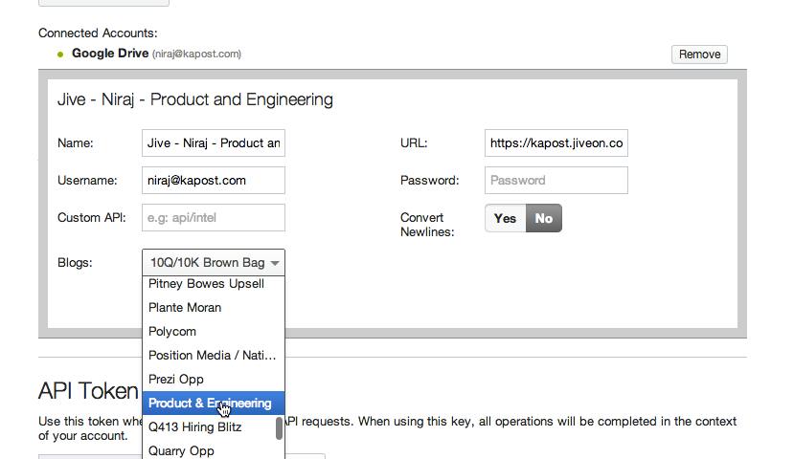Click the URL field with kapost.jiveon address

[x=556, y=143]
